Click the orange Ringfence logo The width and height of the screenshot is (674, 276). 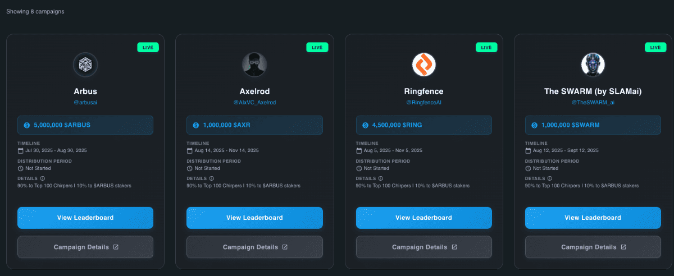coord(423,65)
